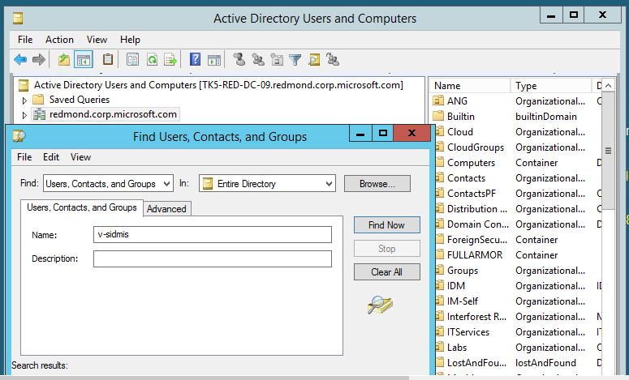Open the In: Entire Directory dropdown
629x380 pixels.
tap(329, 184)
